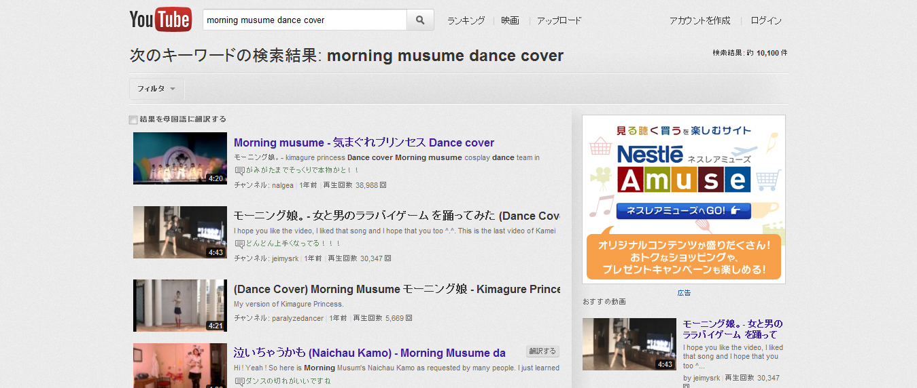This screenshot has width=917, height=388.
Task: Click comment bubble icon under second result
Action: point(239,244)
